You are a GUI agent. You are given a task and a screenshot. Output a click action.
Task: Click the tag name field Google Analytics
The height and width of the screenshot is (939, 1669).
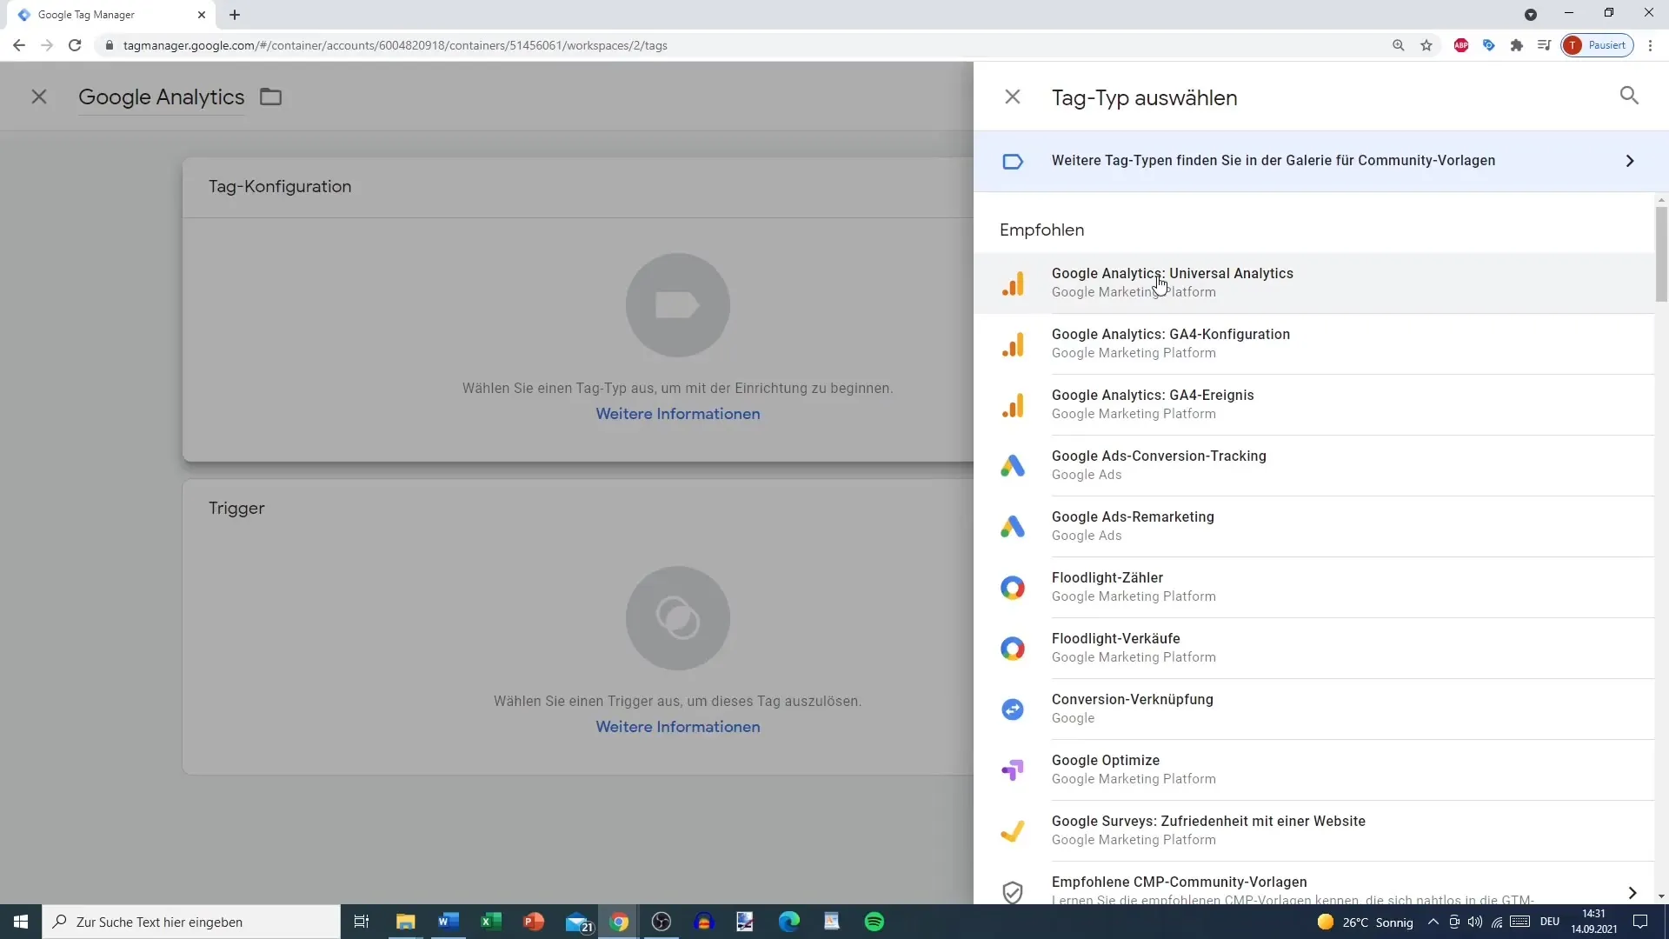point(162,97)
